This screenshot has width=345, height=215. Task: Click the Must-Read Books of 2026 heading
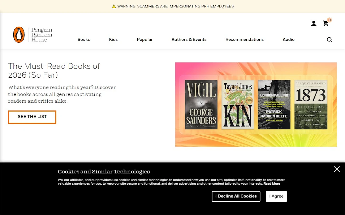54,71
